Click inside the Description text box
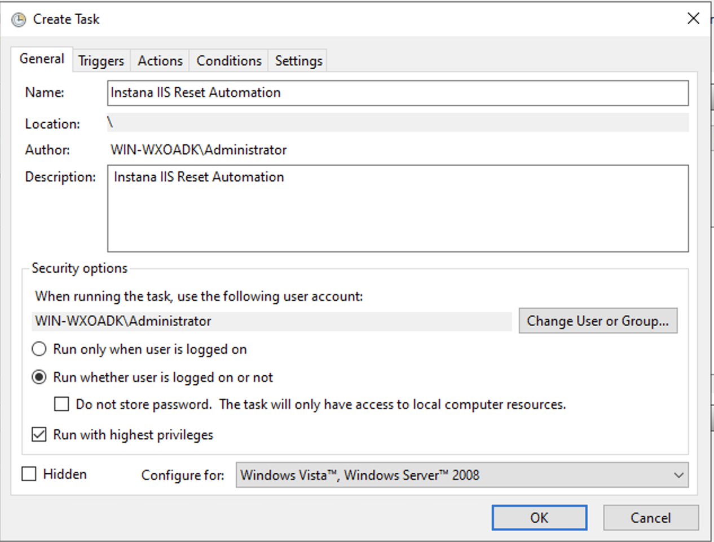The height and width of the screenshot is (542, 714). point(398,208)
